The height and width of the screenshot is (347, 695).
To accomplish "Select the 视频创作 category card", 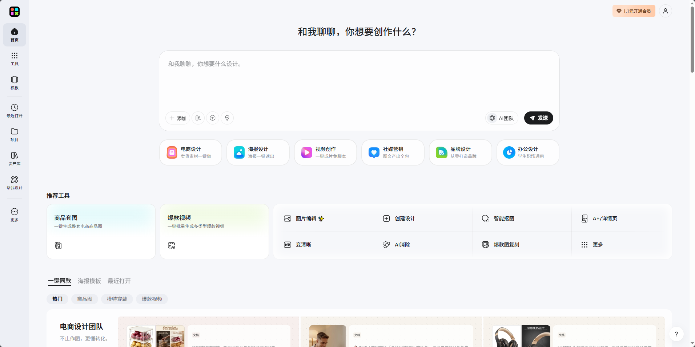I will pyautogui.click(x=325, y=152).
